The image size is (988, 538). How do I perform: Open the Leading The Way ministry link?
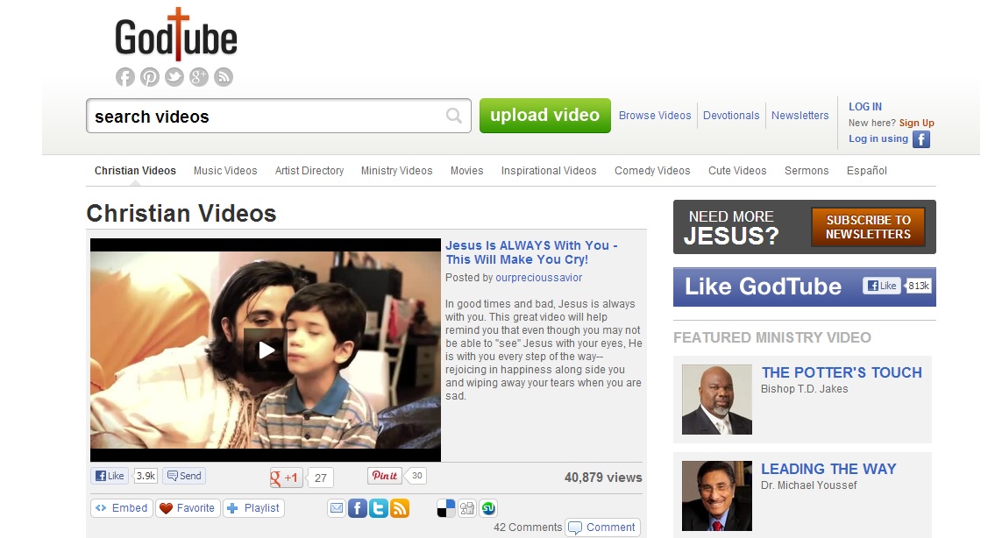(828, 469)
